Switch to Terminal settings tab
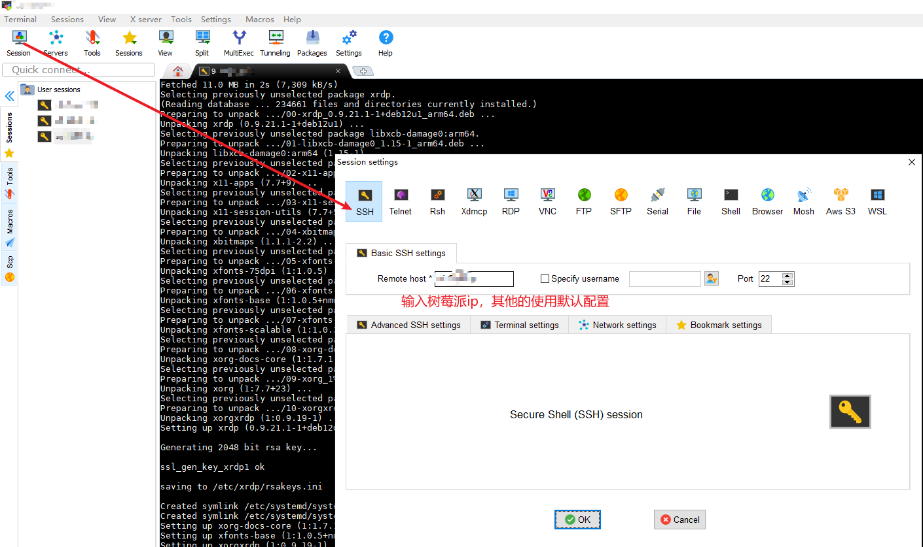The height and width of the screenshot is (547, 923). click(x=520, y=325)
